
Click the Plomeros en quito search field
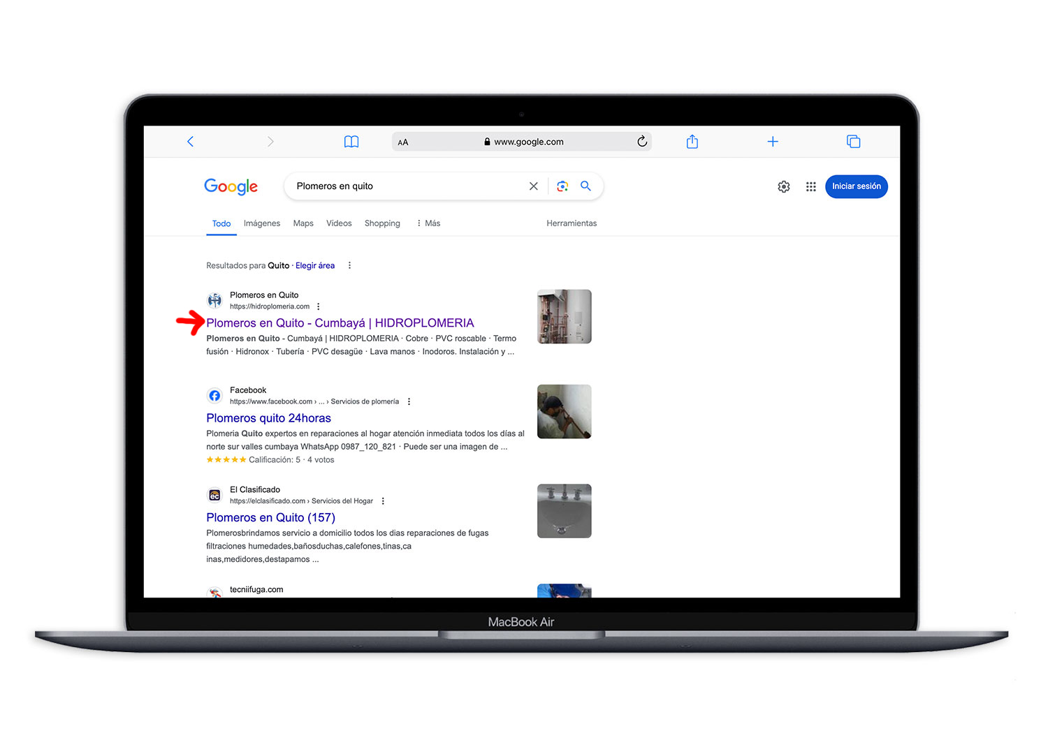tap(405, 186)
